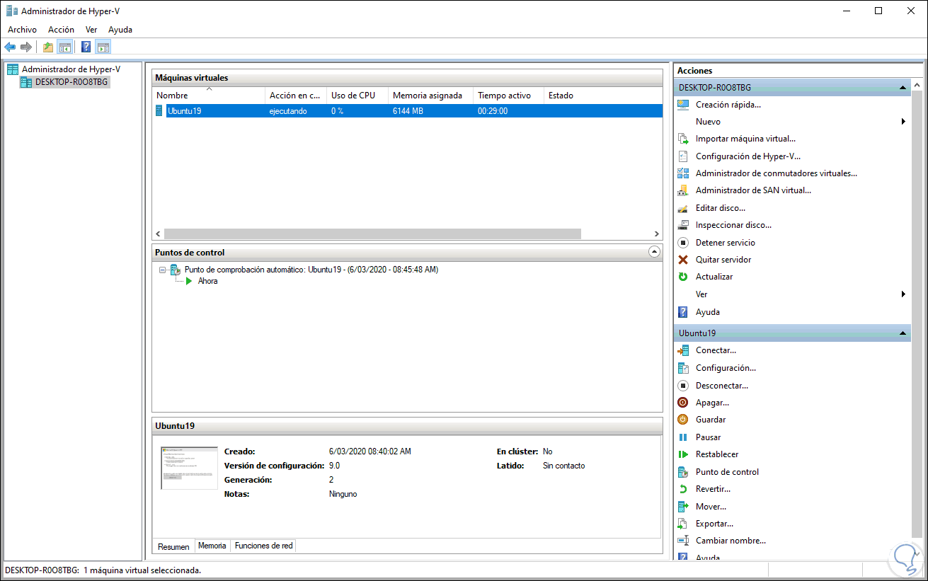
Task: Select the Ubuntu19 row in virtual machines list
Action: 408,111
